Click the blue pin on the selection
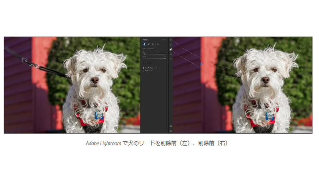Image resolution: width=319 pixels, height=179 pixels. pos(202,64)
